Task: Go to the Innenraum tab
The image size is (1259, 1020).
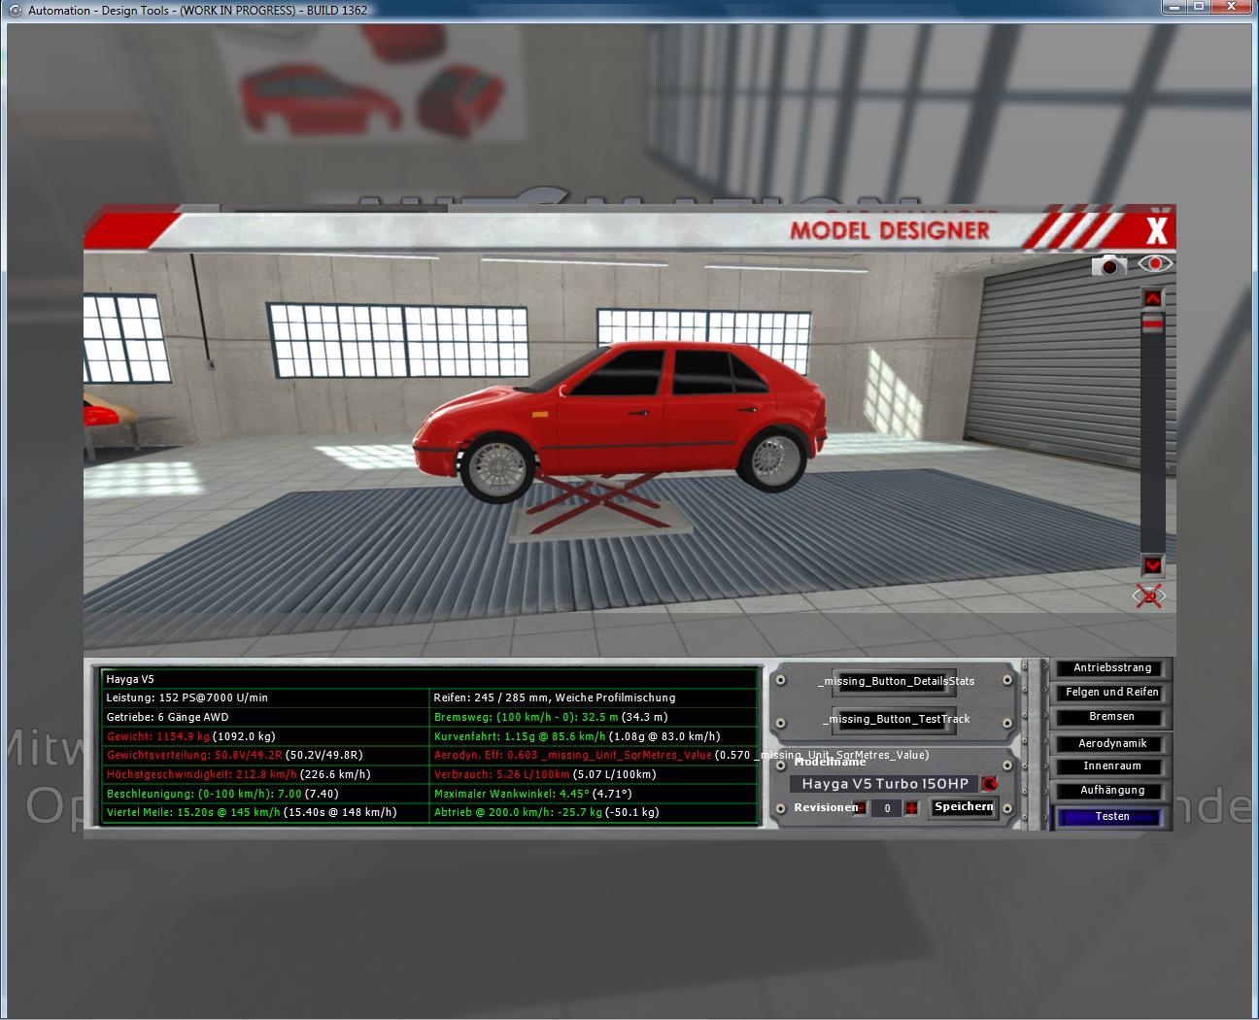Action: coord(1112,767)
